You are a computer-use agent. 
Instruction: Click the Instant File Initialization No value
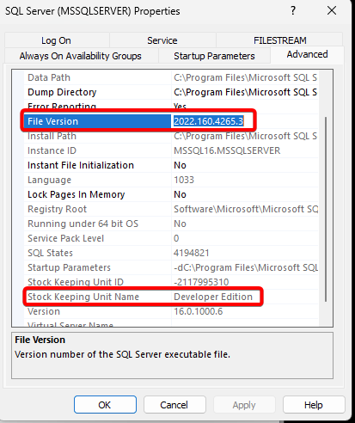[x=180, y=165]
